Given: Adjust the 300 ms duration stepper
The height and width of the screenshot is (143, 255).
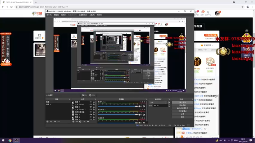Looking at the screenshot, I should point(169,106).
